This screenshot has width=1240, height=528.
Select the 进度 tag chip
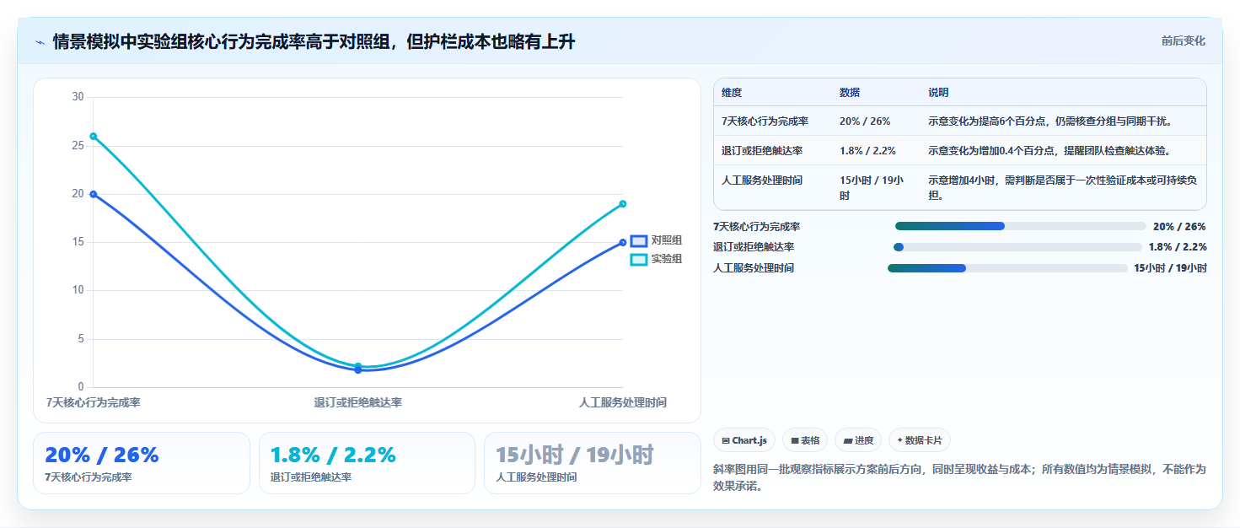[858, 440]
